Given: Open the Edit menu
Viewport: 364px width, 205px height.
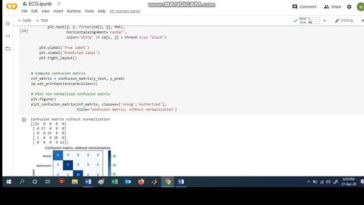Looking at the screenshot, I should [34, 11].
